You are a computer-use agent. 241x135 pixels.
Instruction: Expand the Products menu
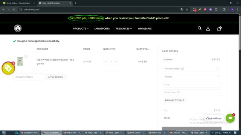pyautogui.click(x=81, y=28)
